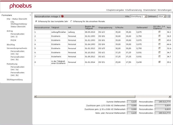Click the horizontal scrollbar left arrow

point(35,96)
